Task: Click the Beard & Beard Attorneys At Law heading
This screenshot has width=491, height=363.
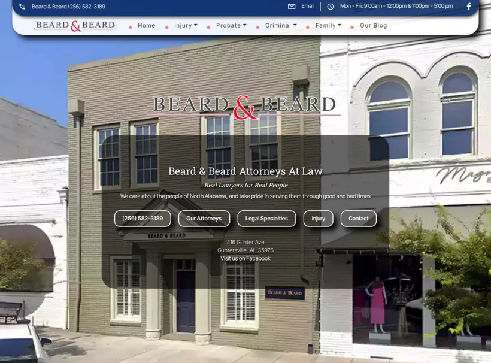Action: tap(245, 171)
